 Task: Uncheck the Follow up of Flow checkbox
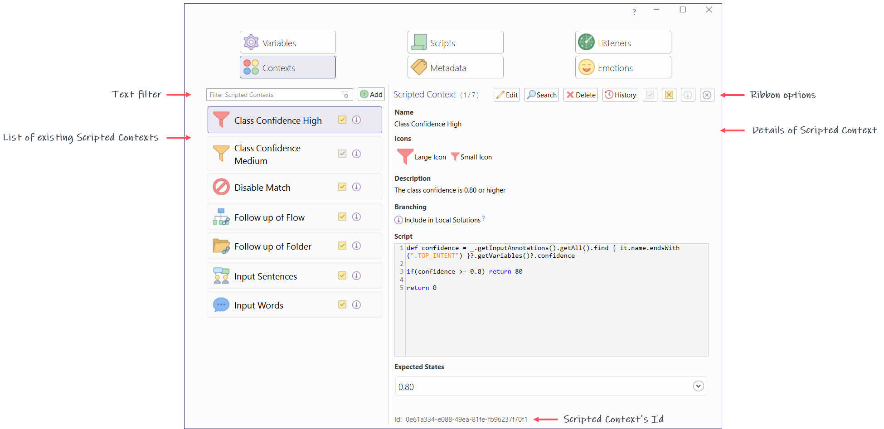tap(342, 217)
